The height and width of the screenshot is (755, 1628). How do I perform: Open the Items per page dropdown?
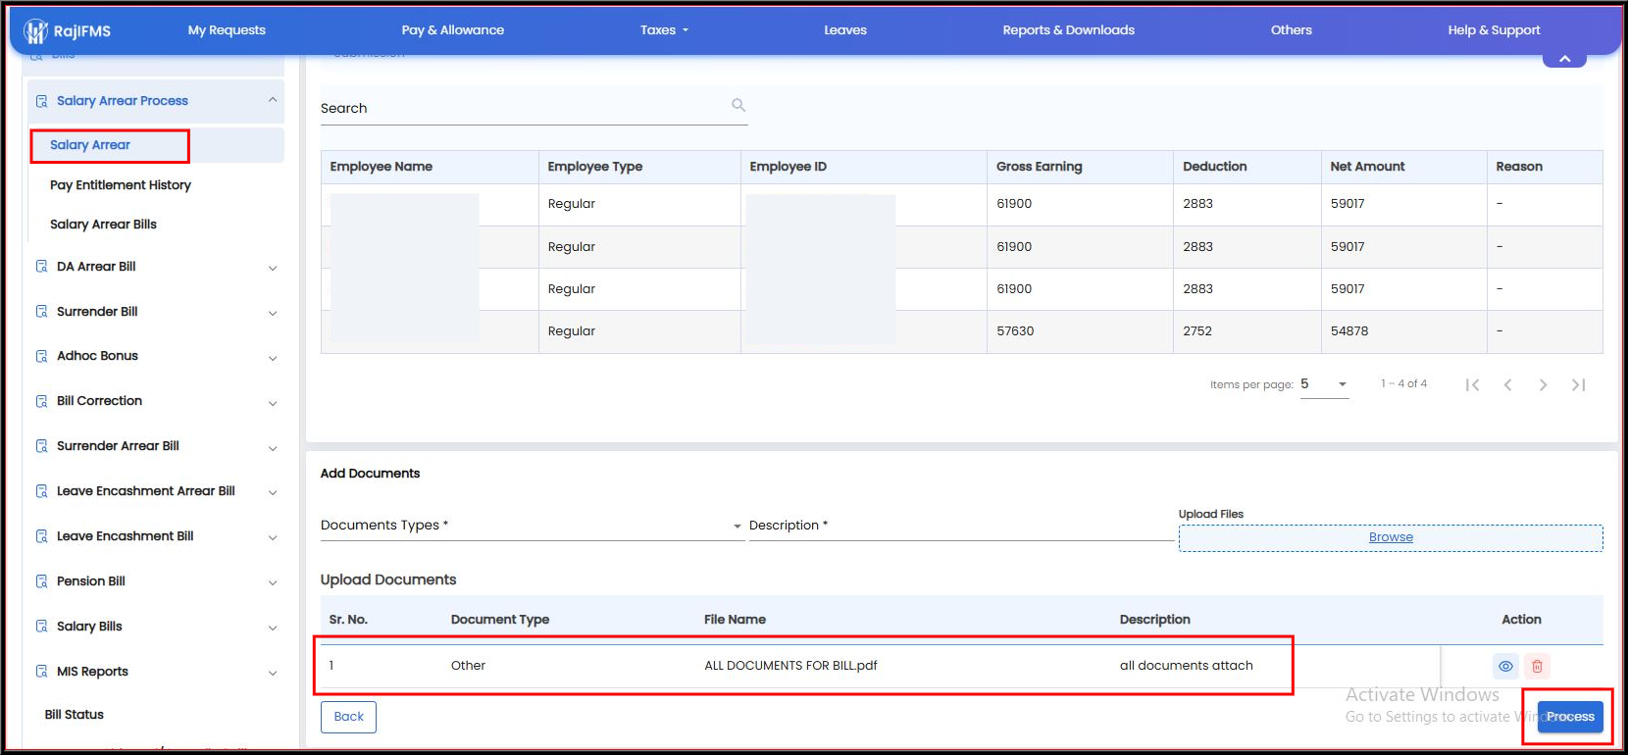[x=1324, y=384]
